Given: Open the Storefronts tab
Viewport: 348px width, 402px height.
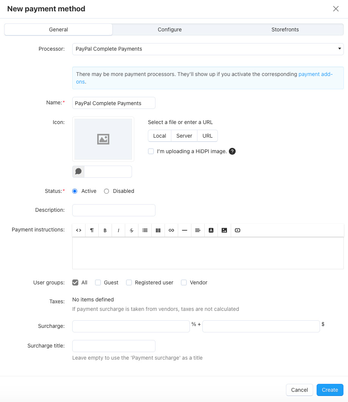Looking at the screenshot, I should pos(285,29).
